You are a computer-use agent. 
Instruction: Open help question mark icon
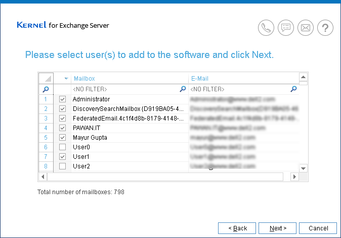[x=325, y=28]
